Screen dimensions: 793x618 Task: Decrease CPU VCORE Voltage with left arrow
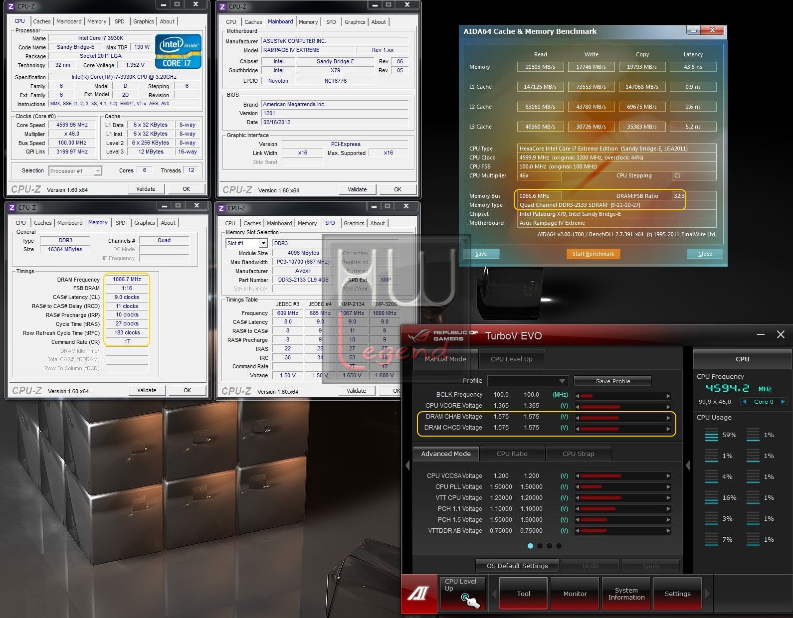point(578,407)
